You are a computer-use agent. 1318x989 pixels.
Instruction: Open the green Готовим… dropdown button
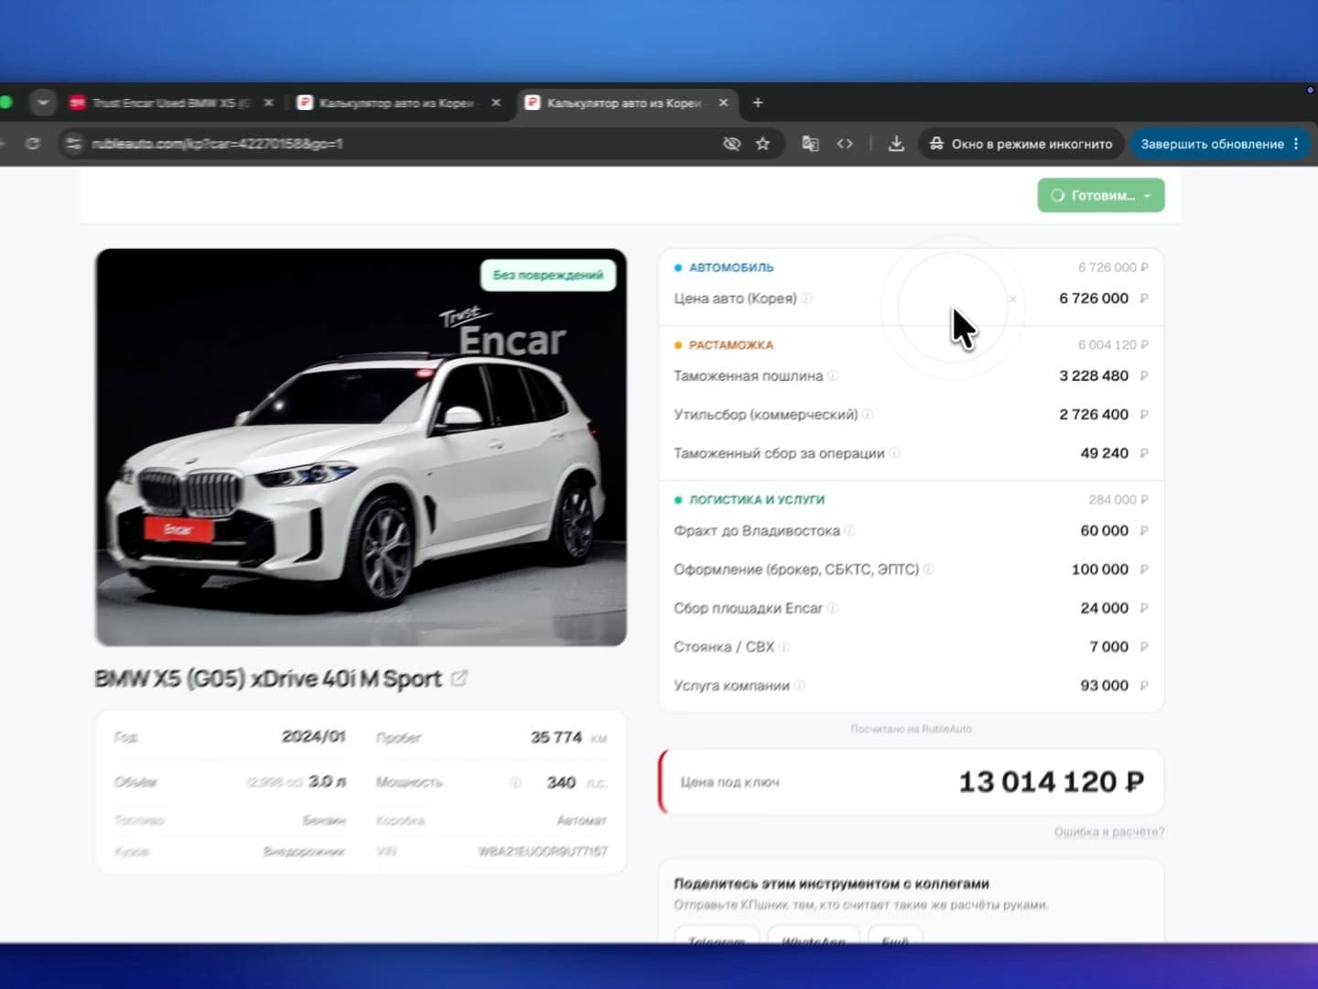1101,195
